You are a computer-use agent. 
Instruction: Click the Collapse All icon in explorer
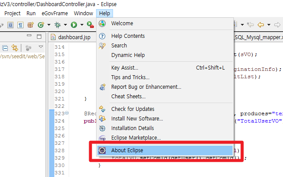point(5,48)
